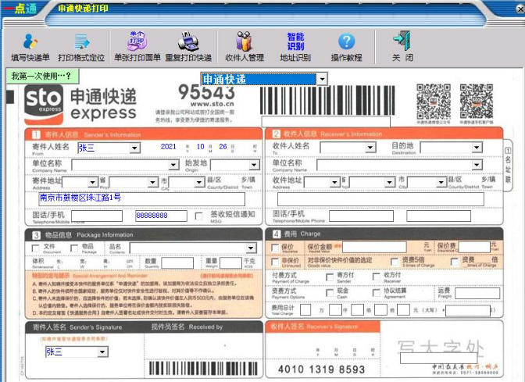Expand the 申通快递 courier template dropdown
The image size is (525, 382).
pos(322,80)
